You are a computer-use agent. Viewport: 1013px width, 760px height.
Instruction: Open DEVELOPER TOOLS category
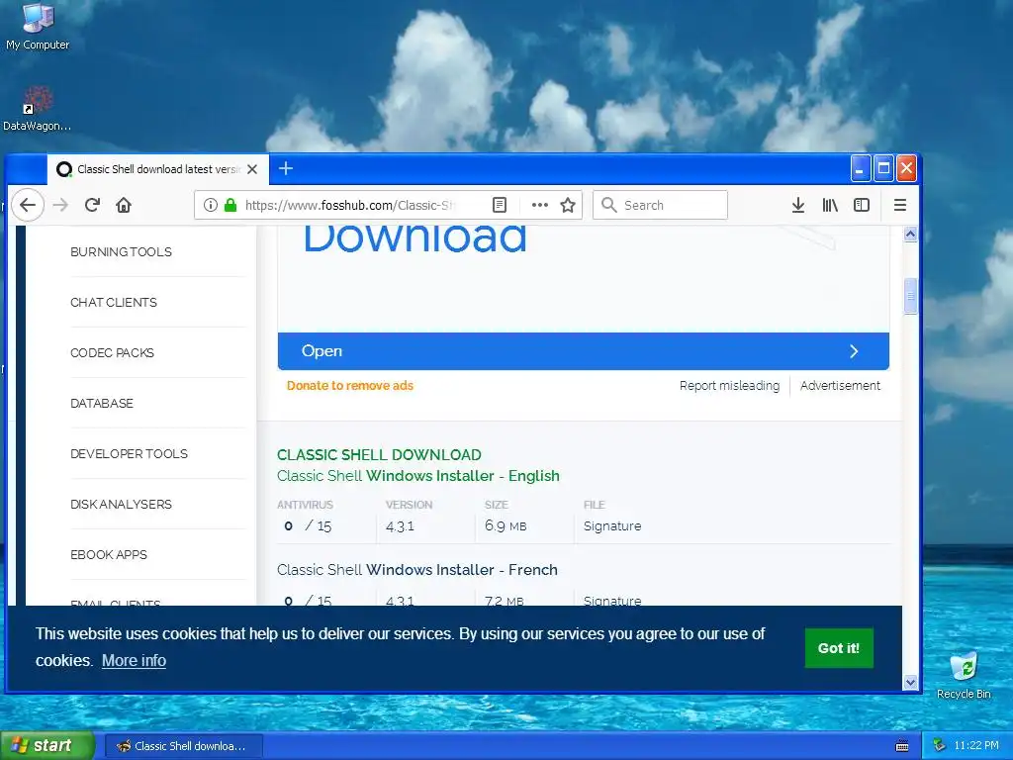coord(129,453)
